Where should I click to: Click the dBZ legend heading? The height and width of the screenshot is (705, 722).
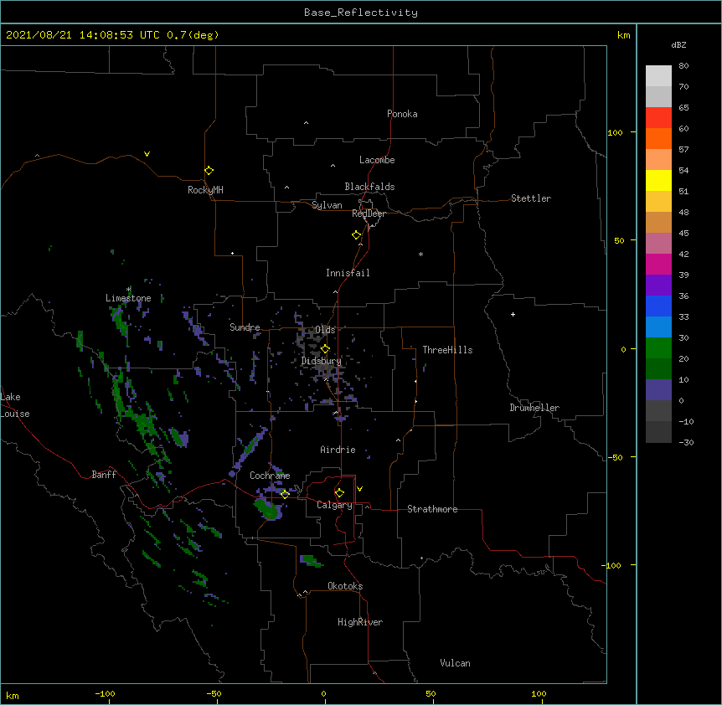coord(678,44)
